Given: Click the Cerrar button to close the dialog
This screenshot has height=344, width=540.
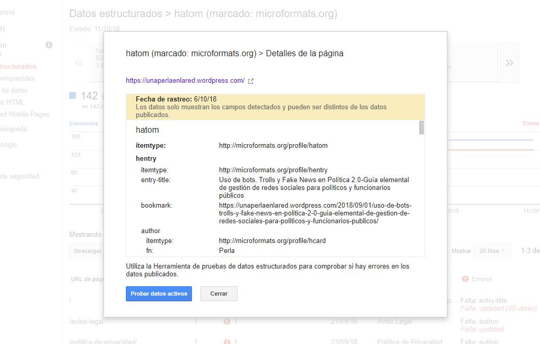Looking at the screenshot, I should pyautogui.click(x=218, y=294).
